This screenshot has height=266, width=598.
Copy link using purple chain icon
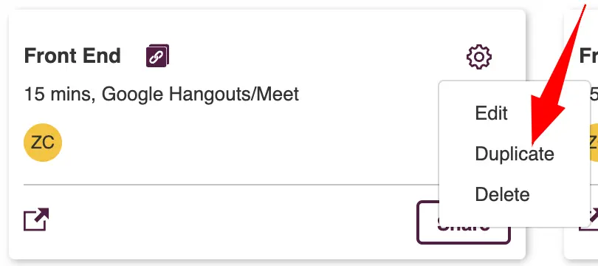point(157,55)
